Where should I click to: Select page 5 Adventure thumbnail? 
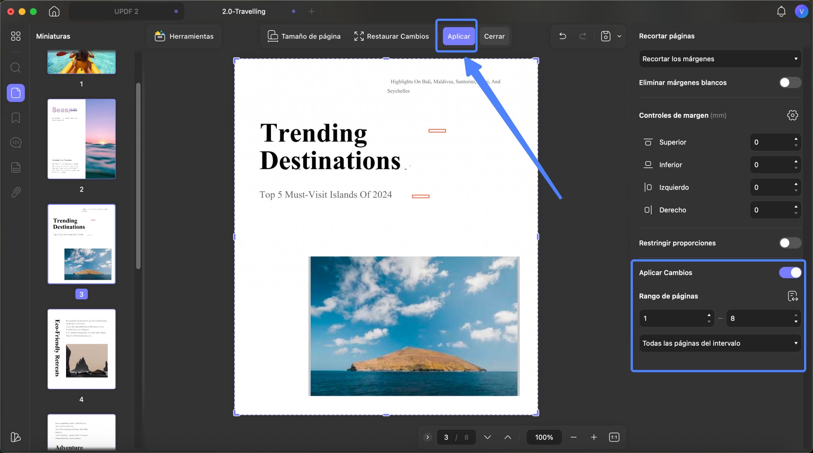pos(82,432)
